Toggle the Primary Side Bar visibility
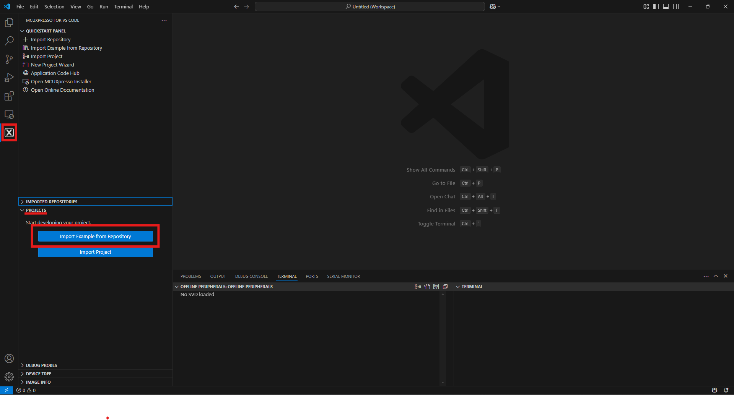Viewport: 734px width, 420px height. coord(656,6)
